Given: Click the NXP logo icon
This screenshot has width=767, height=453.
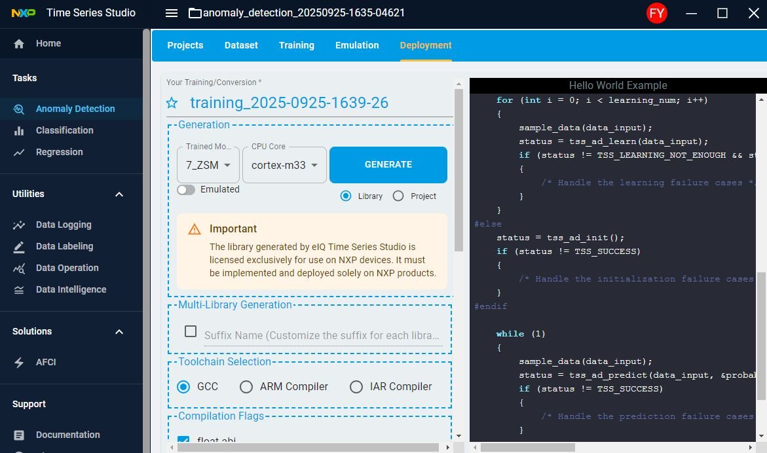Looking at the screenshot, I should [24, 12].
